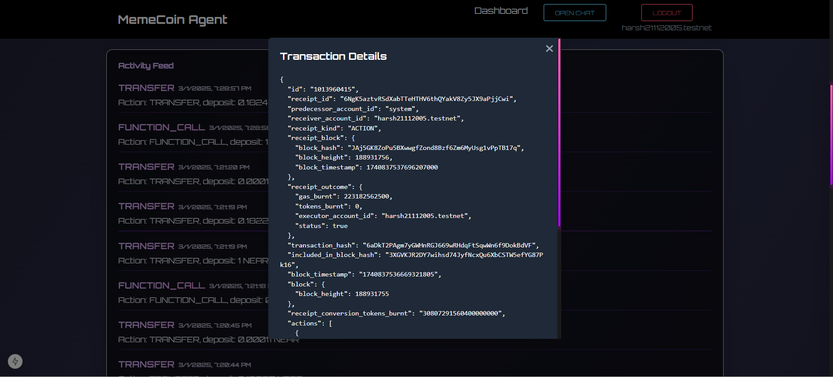This screenshot has height=377, width=833.
Task: Open the Dashboard nav link
Action: coord(501,11)
